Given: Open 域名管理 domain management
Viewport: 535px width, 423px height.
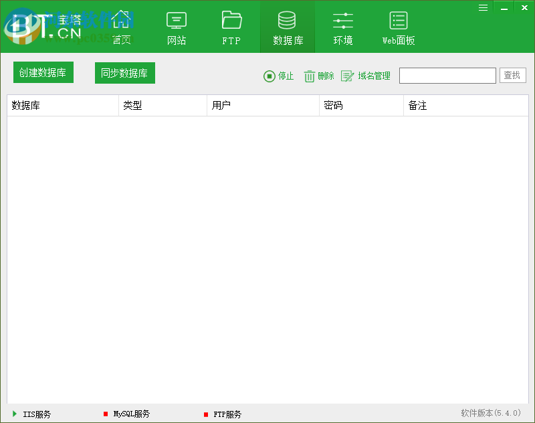Looking at the screenshot, I should pyautogui.click(x=366, y=76).
